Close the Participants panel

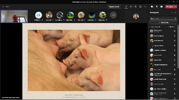[x=176, y=12]
